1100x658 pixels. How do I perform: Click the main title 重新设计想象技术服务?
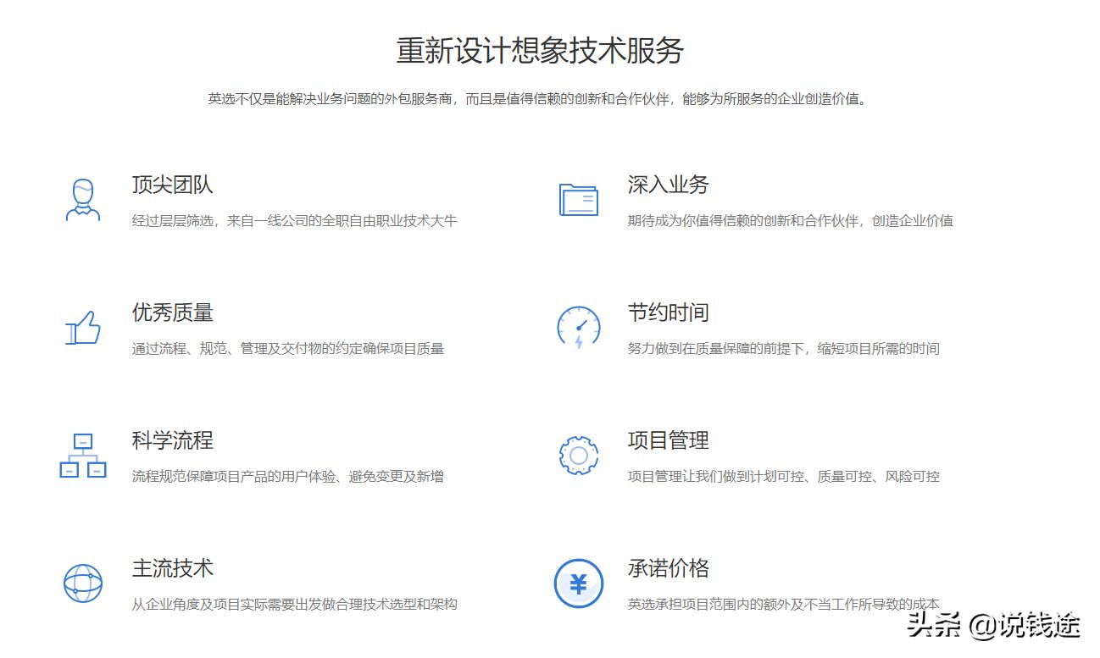[540, 51]
